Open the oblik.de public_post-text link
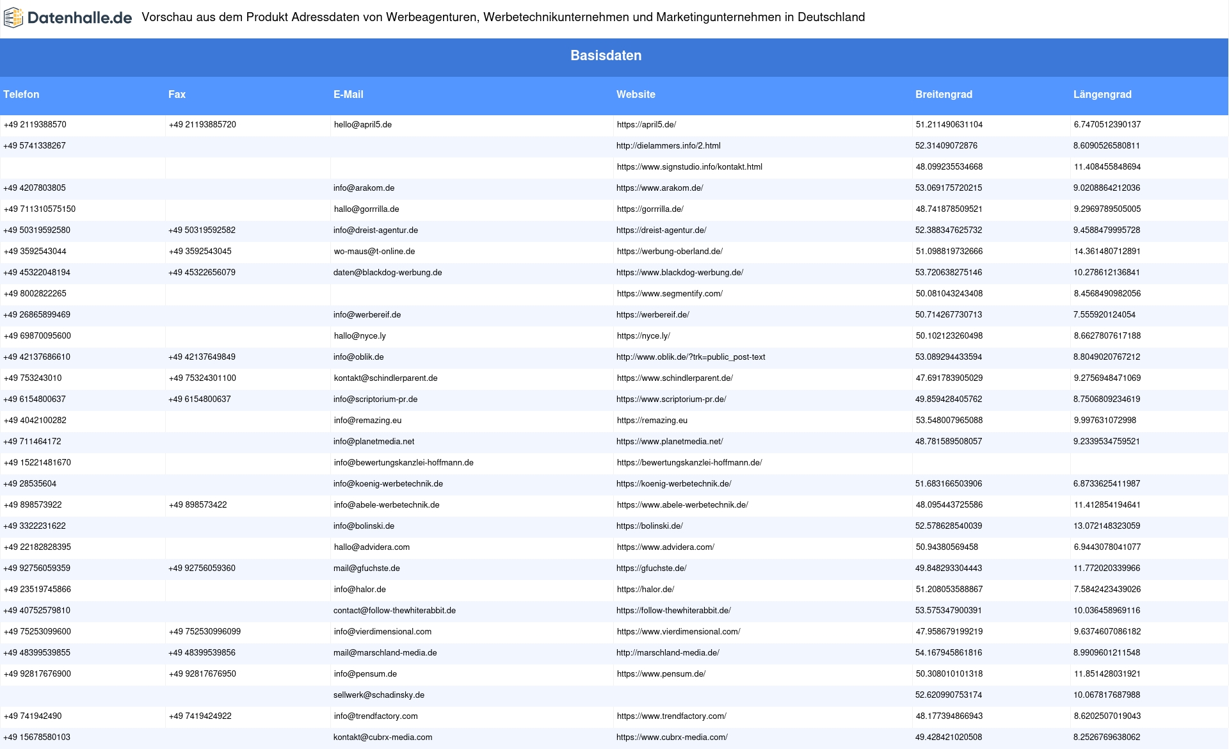Screen dimensions: 1229x749 [691, 357]
